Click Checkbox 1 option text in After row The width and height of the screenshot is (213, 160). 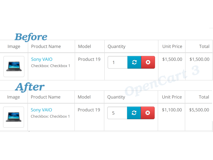coord(50,117)
